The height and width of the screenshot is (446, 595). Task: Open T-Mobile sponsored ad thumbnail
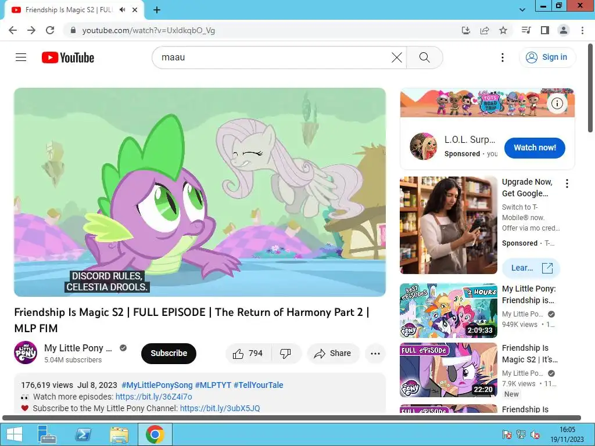[448, 225]
